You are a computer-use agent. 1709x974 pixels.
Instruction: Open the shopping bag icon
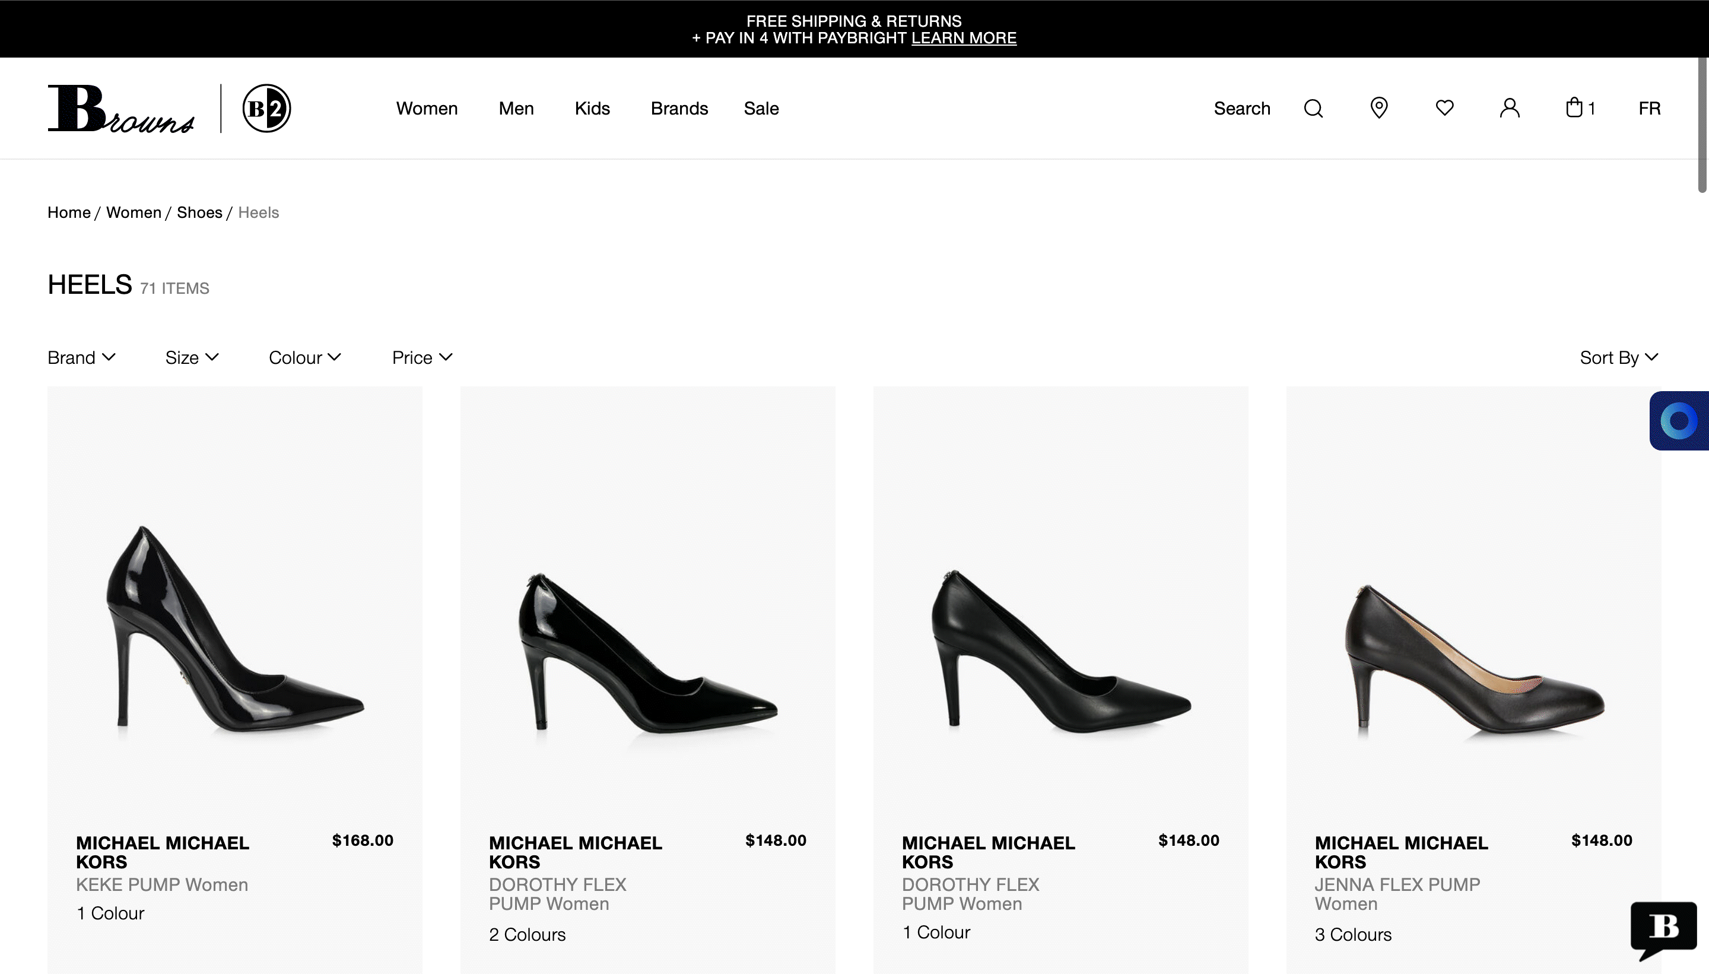coord(1575,107)
